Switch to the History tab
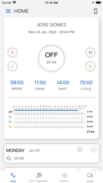Image resolution: width=103 pixels, height=183 pixels. [64, 177]
